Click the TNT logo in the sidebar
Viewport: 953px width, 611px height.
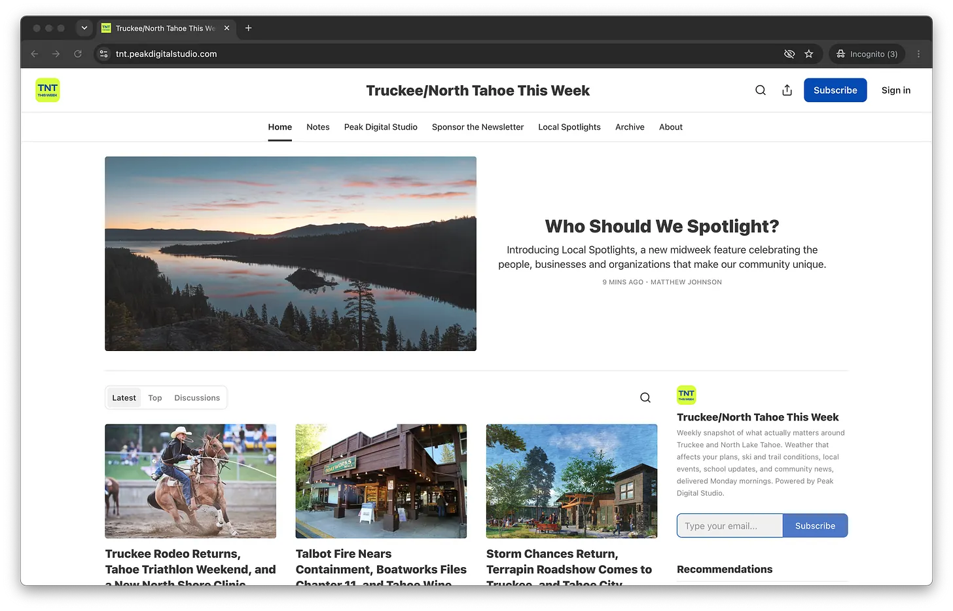coord(687,395)
